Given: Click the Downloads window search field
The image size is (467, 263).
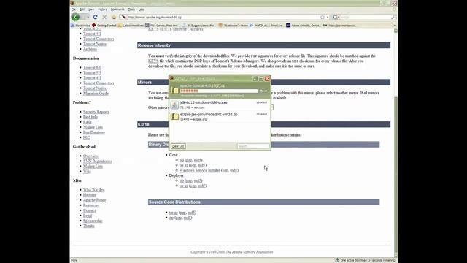Looking at the screenshot, I should 253,146.
